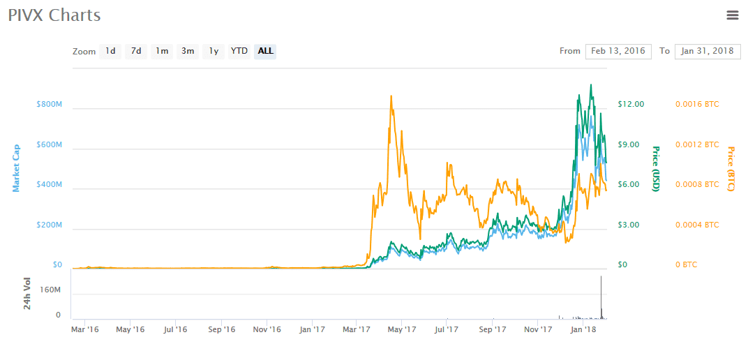Click the $6.00 USD price tick
The height and width of the screenshot is (344, 748).
[x=629, y=184]
